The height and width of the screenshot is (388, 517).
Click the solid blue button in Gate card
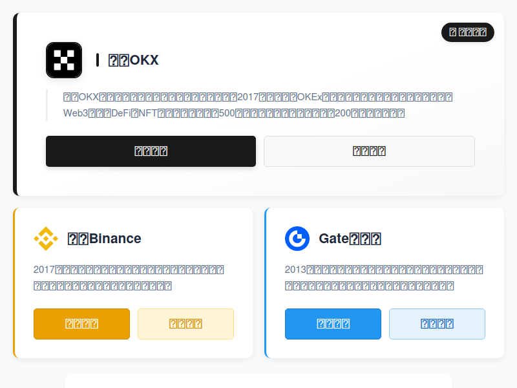coord(333,324)
